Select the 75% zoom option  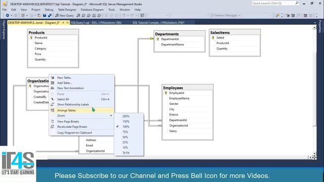[x=125, y=132]
